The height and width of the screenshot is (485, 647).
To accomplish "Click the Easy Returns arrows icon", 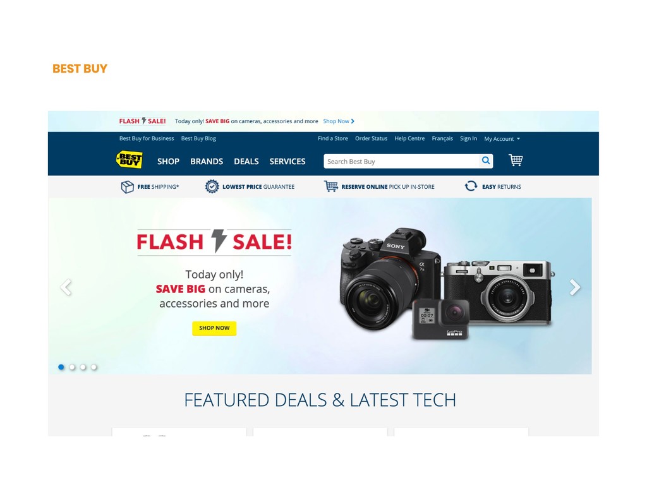I will point(471,186).
